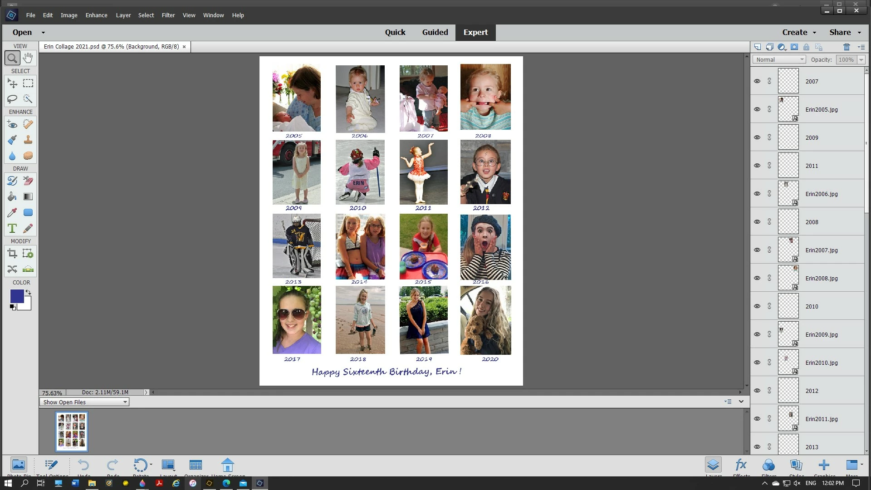Click the Share button
The image size is (871, 490).
(840, 32)
